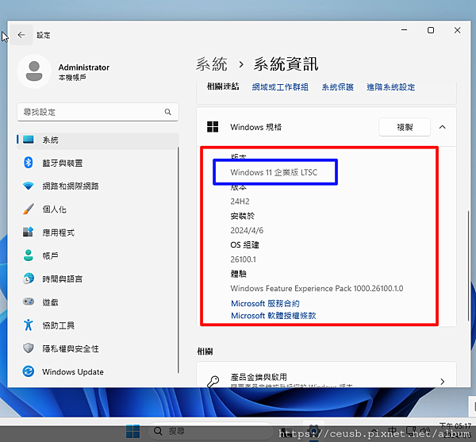Click the Windows logo beside Windows 規格

(213, 127)
